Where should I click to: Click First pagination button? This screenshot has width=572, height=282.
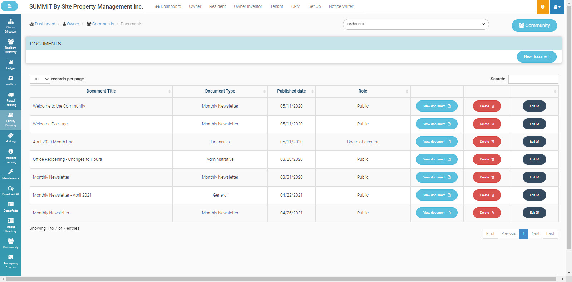click(490, 234)
